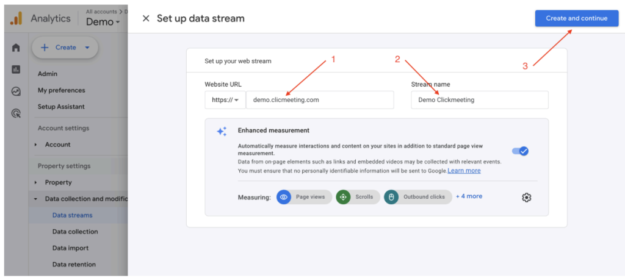Viewport: 625px width, 278px height.
Task: Open the Advertising icon in sidebar
Action: (x=16, y=113)
